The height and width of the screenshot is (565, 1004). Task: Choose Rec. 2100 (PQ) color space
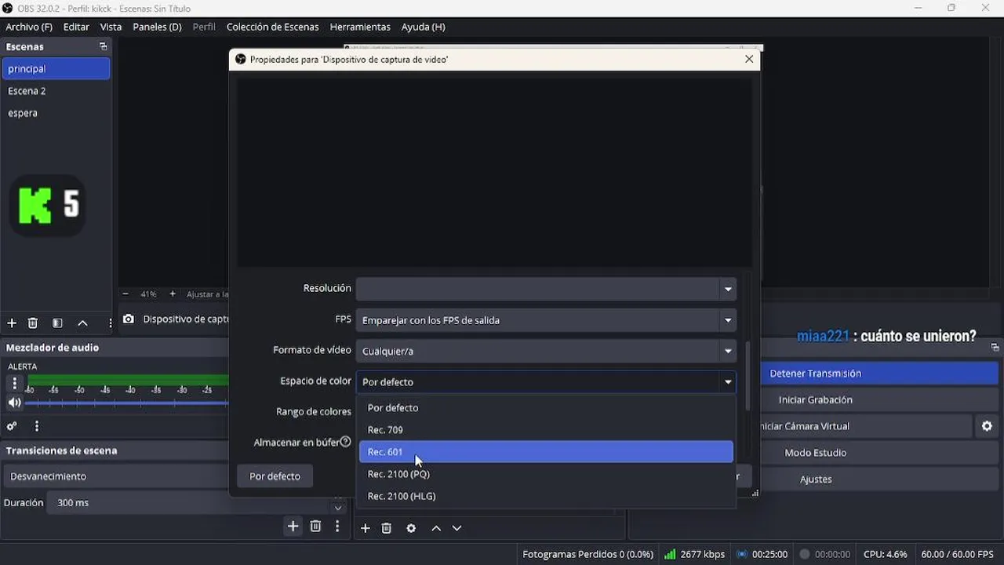[x=546, y=474]
